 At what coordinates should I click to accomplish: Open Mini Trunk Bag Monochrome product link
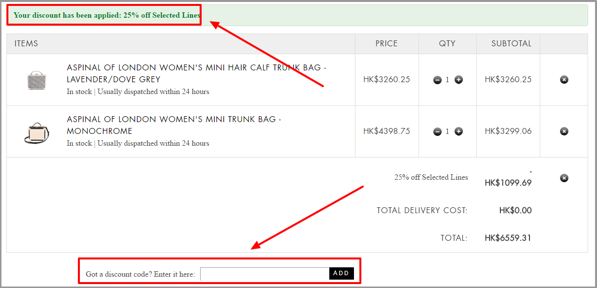tap(174, 125)
